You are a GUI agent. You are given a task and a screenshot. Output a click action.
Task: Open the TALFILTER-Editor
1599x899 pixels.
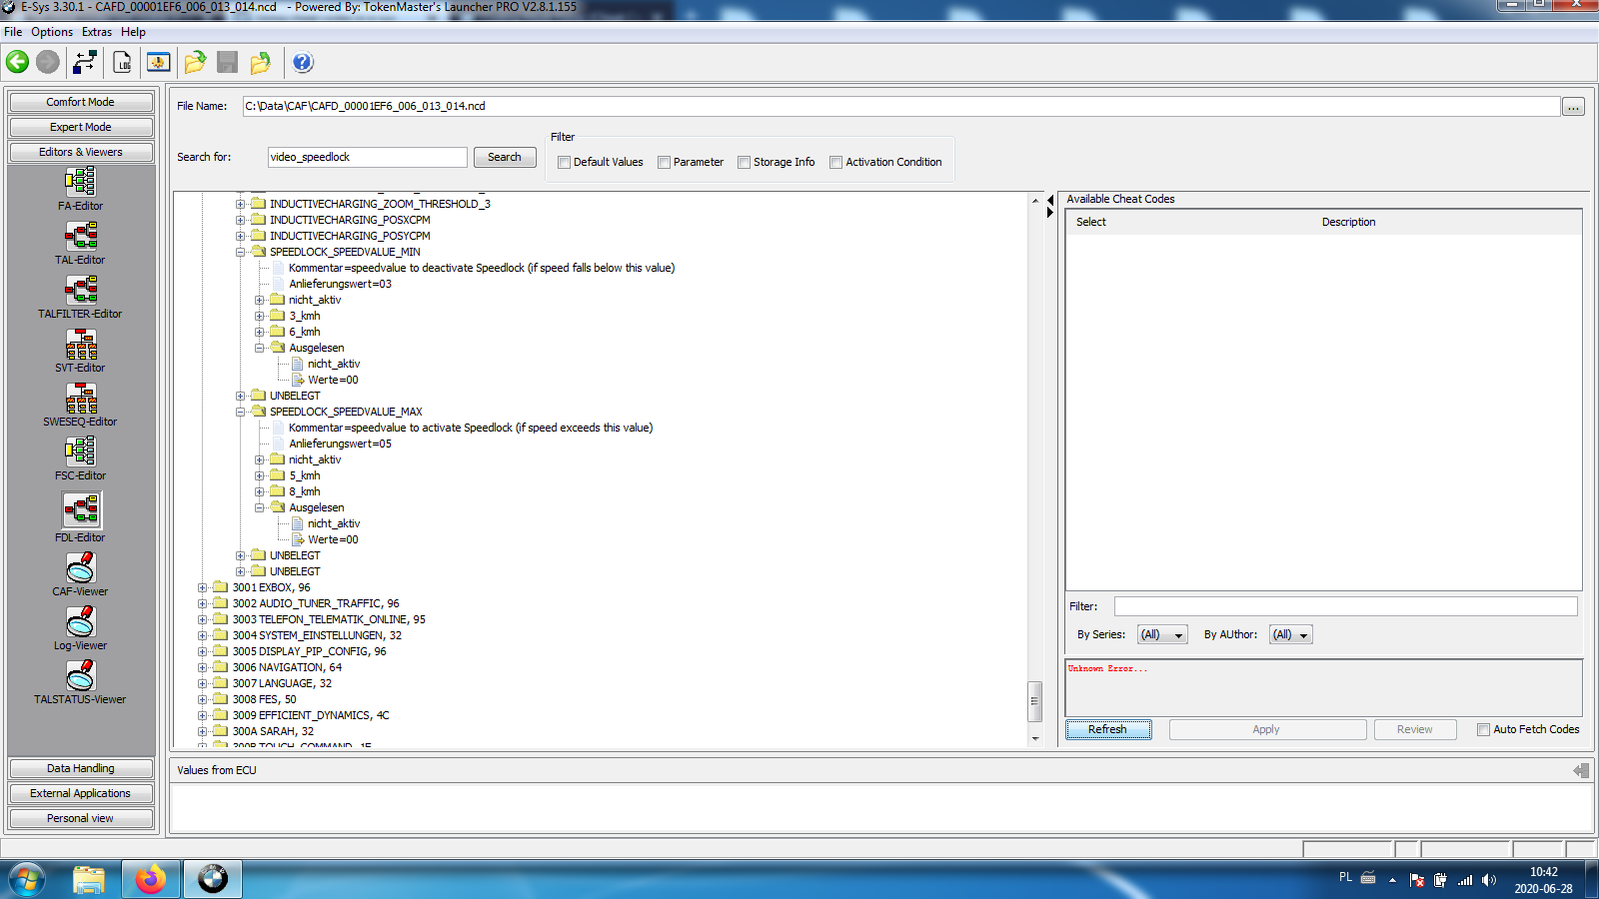pos(80,296)
